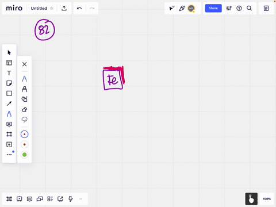Select the lasso tool
This screenshot has width=276, height=207.
pos(24,120)
